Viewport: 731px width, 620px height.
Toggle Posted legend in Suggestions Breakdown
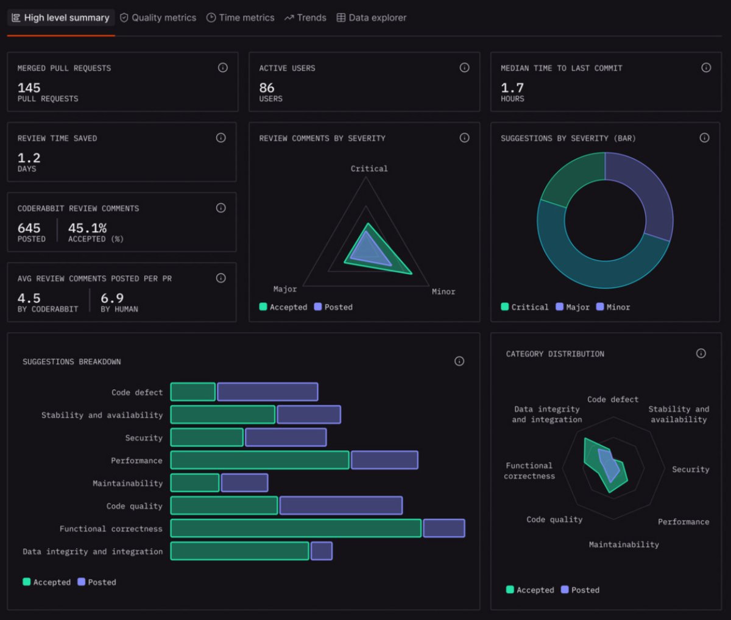97,582
